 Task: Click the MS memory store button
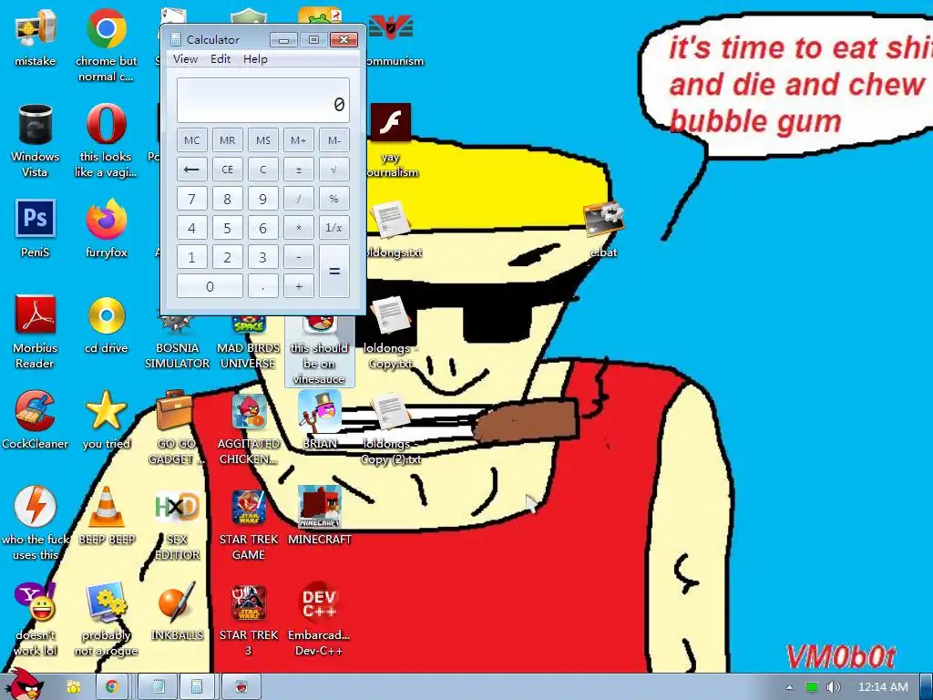click(x=263, y=139)
